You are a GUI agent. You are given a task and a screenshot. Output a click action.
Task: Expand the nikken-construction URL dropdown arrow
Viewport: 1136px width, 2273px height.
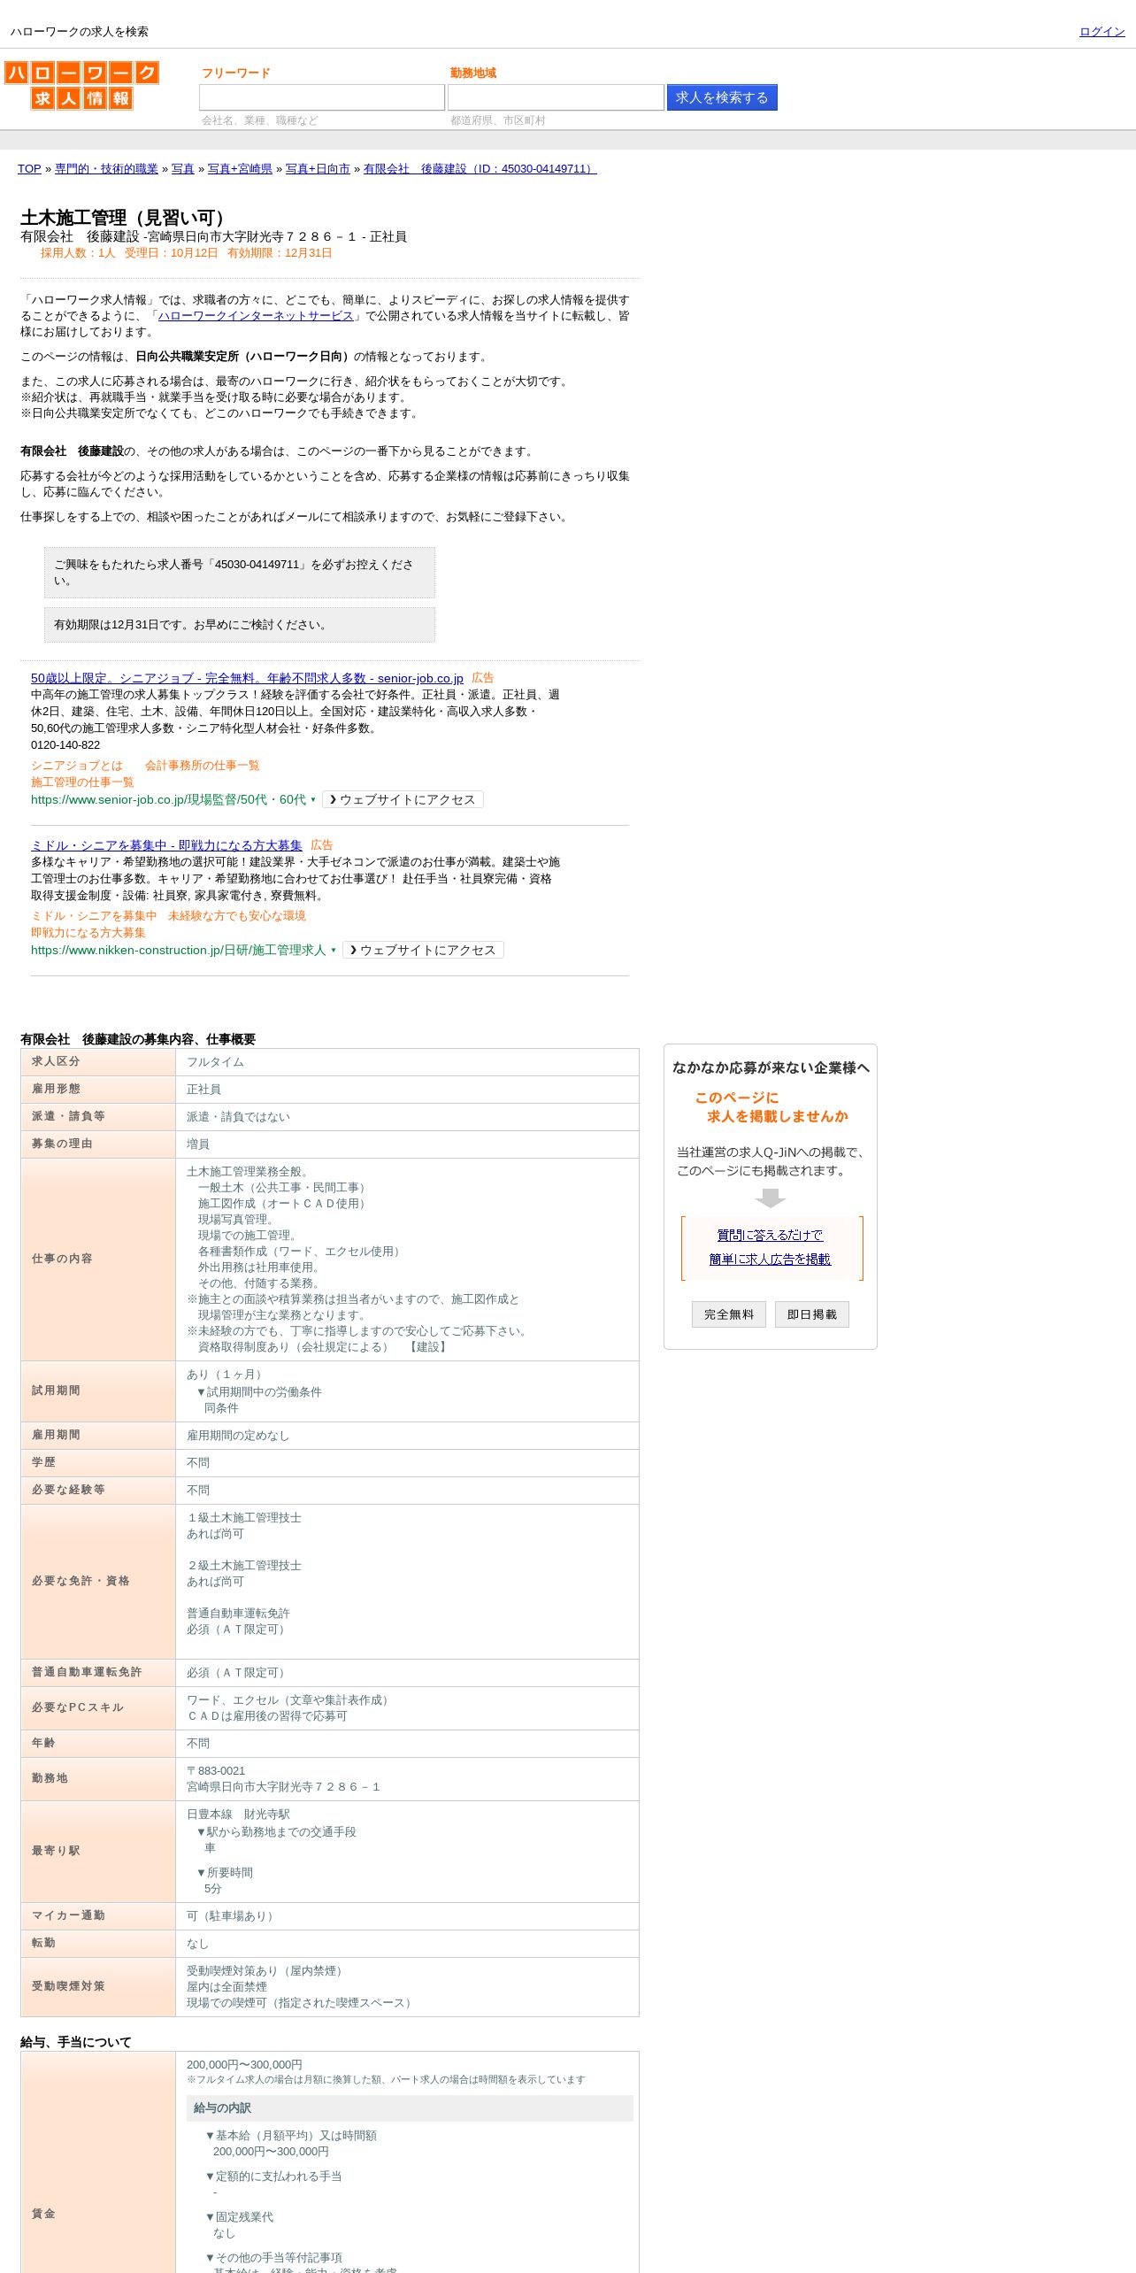pyautogui.click(x=334, y=951)
